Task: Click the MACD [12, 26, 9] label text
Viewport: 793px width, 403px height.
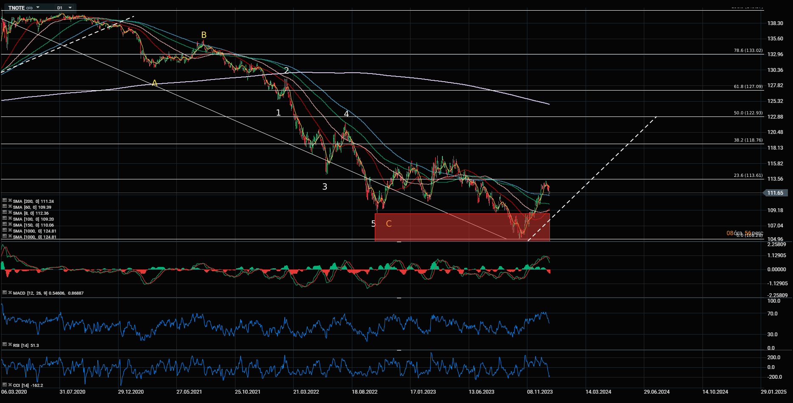Action: [31, 293]
